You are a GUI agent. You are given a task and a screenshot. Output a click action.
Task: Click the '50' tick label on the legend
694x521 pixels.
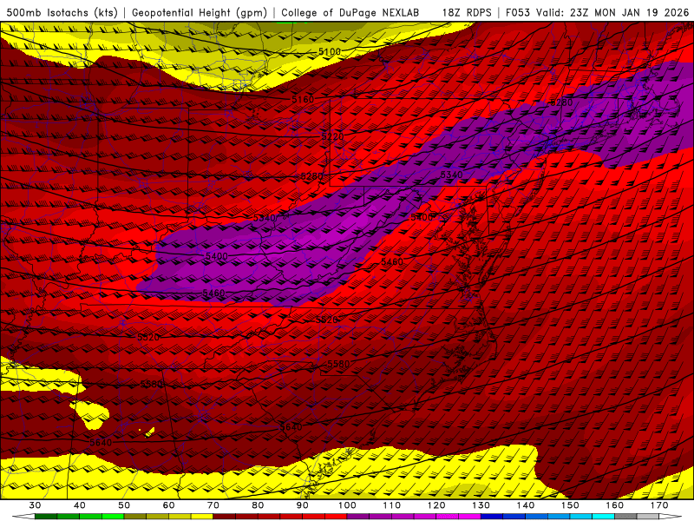tap(124, 505)
